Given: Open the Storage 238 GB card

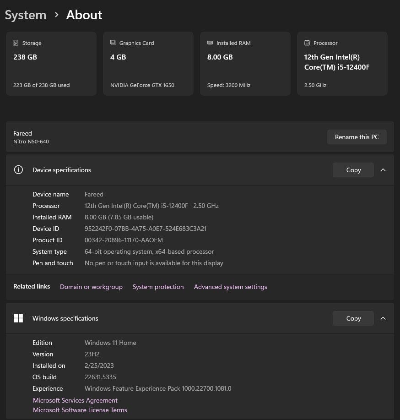Looking at the screenshot, I should coord(51,64).
